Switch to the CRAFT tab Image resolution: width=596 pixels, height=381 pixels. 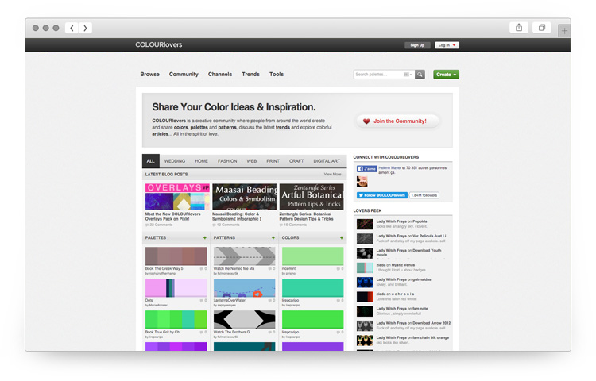tap(296, 161)
